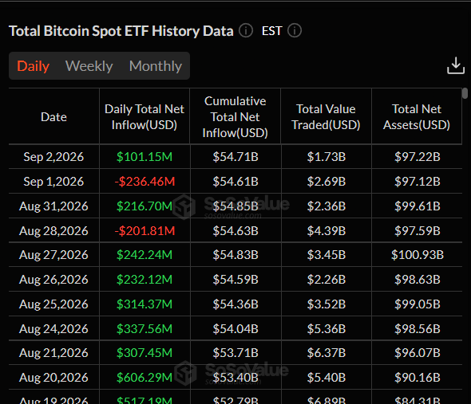Click the $97.12B net assets cell
Viewport: 471px width, 404px height.
[418, 181]
